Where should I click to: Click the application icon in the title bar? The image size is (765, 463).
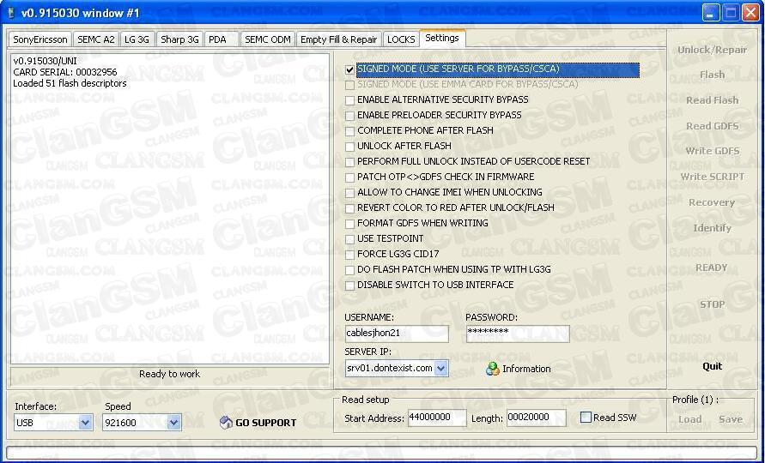click(x=11, y=13)
